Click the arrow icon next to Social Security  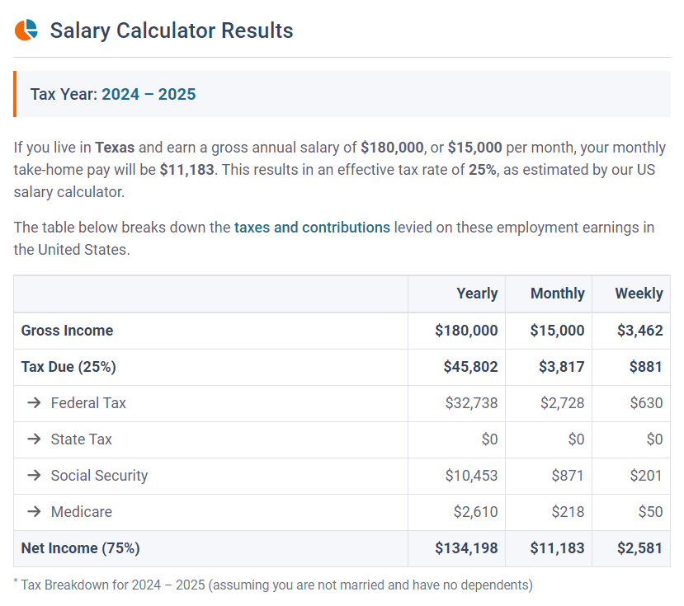click(34, 476)
